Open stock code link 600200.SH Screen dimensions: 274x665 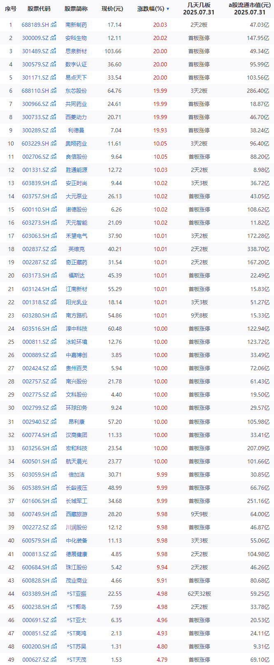[35, 646]
